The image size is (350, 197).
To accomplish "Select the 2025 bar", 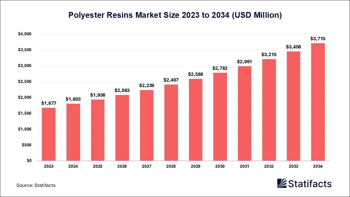I will pyautogui.click(x=98, y=130).
